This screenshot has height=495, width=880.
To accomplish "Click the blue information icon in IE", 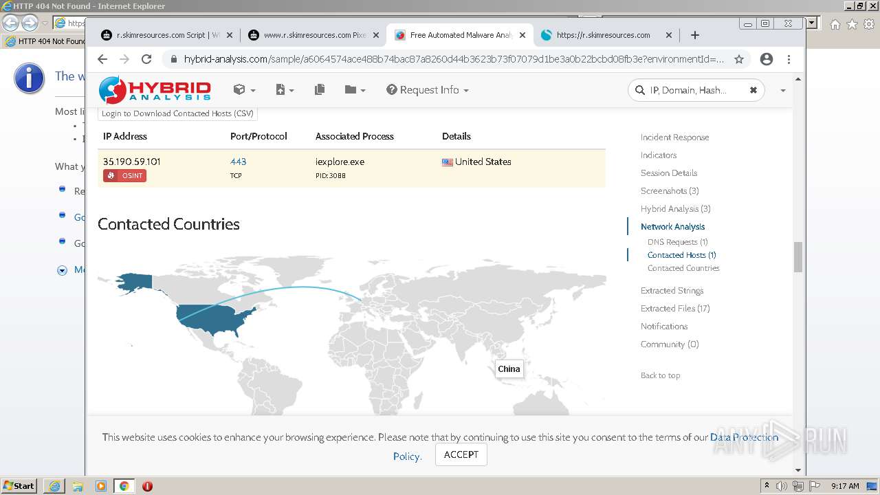I will point(29,80).
